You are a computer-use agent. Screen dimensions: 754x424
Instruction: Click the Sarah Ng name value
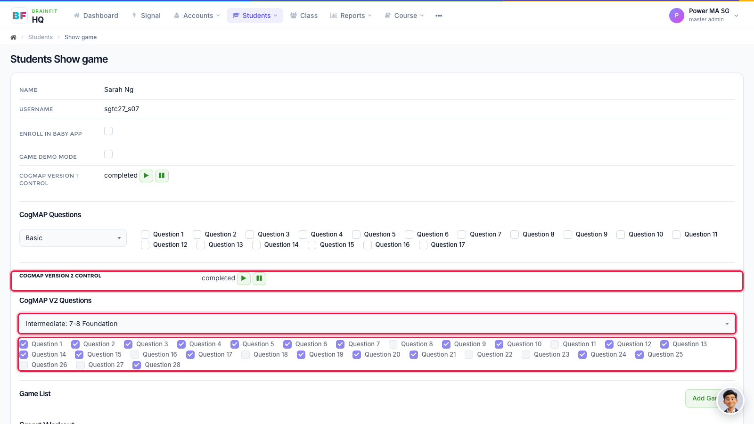point(119,90)
